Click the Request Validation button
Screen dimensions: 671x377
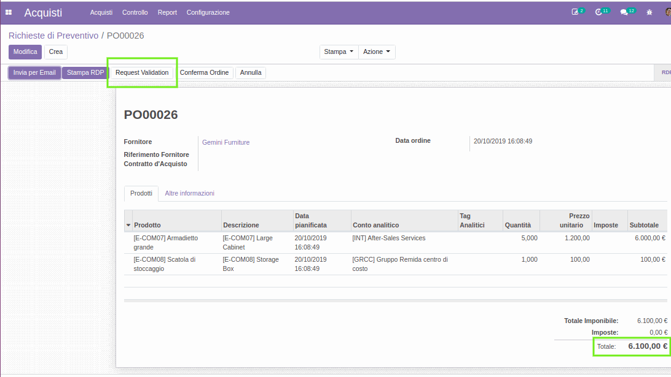142,72
